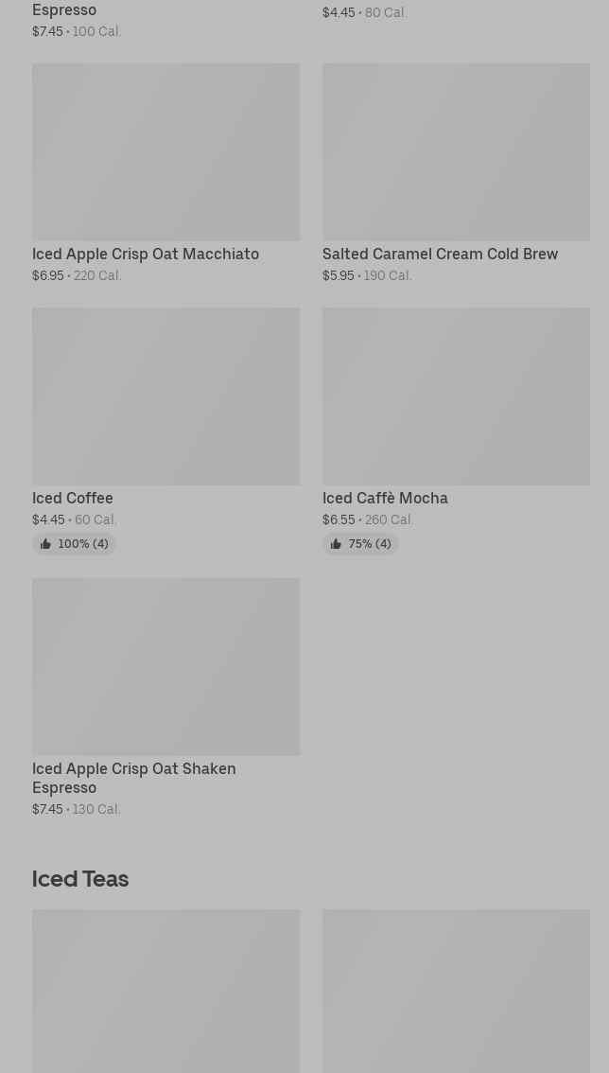Screen dimensions: 609x1073
Task: Select the Iced Coffee product image
Action: (x=165, y=396)
